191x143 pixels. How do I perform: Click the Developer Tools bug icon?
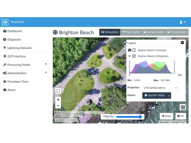pyautogui.click(x=5, y=82)
